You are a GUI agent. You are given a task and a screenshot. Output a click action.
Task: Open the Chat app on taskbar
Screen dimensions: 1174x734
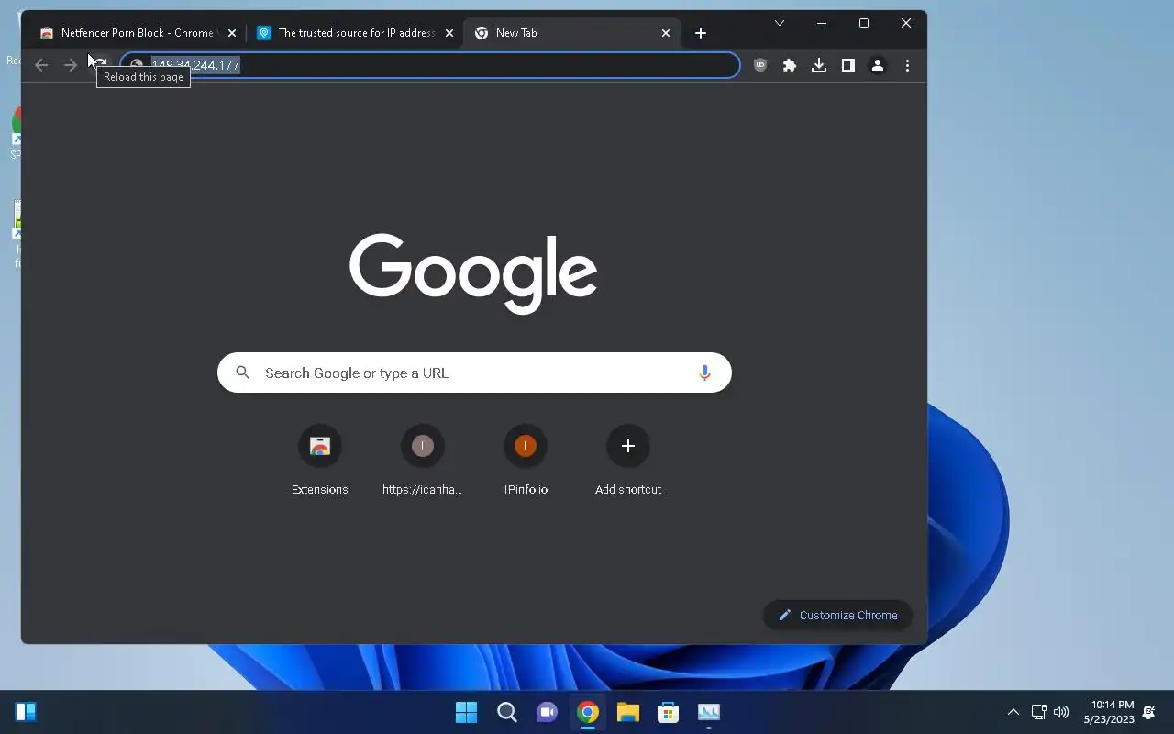pyautogui.click(x=548, y=712)
